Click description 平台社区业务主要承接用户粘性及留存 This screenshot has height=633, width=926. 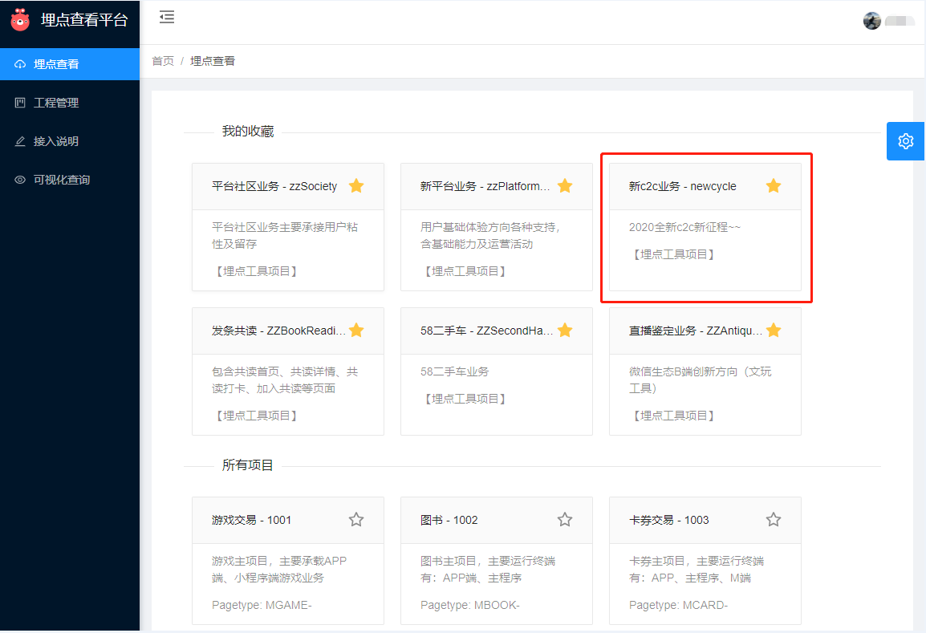285,236
